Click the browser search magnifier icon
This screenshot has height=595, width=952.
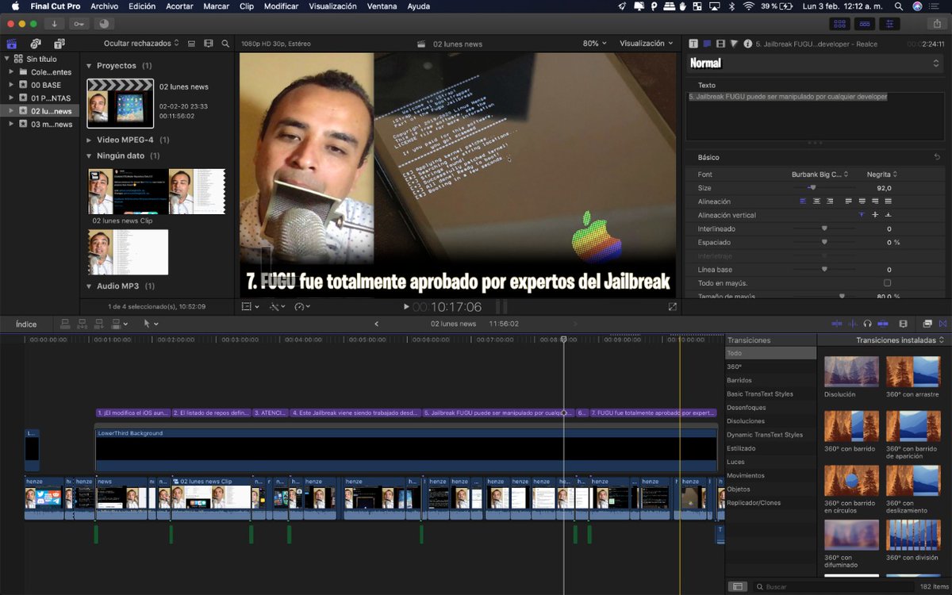click(225, 44)
